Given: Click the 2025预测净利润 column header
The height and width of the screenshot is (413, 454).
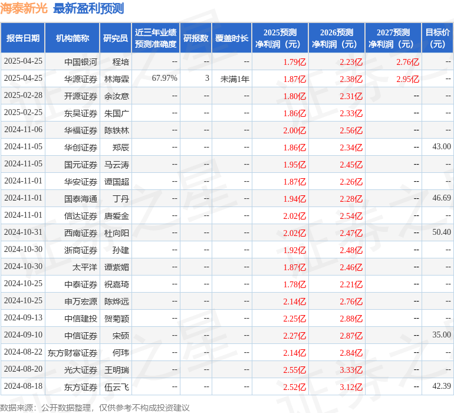Looking at the screenshot, I should (x=280, y=38).
